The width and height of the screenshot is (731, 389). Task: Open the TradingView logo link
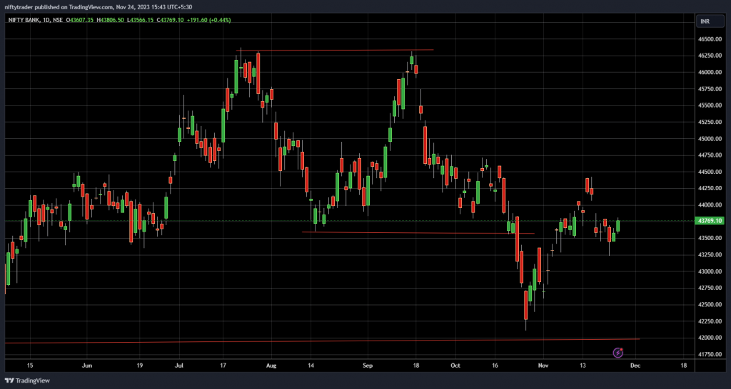tap(28, 380)
